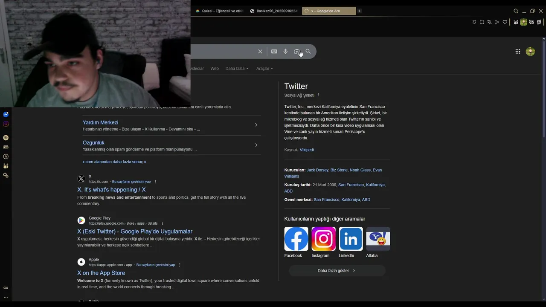Start voice search with microphone icon
This screenshot has height=307, width=546.
point(285,52)
